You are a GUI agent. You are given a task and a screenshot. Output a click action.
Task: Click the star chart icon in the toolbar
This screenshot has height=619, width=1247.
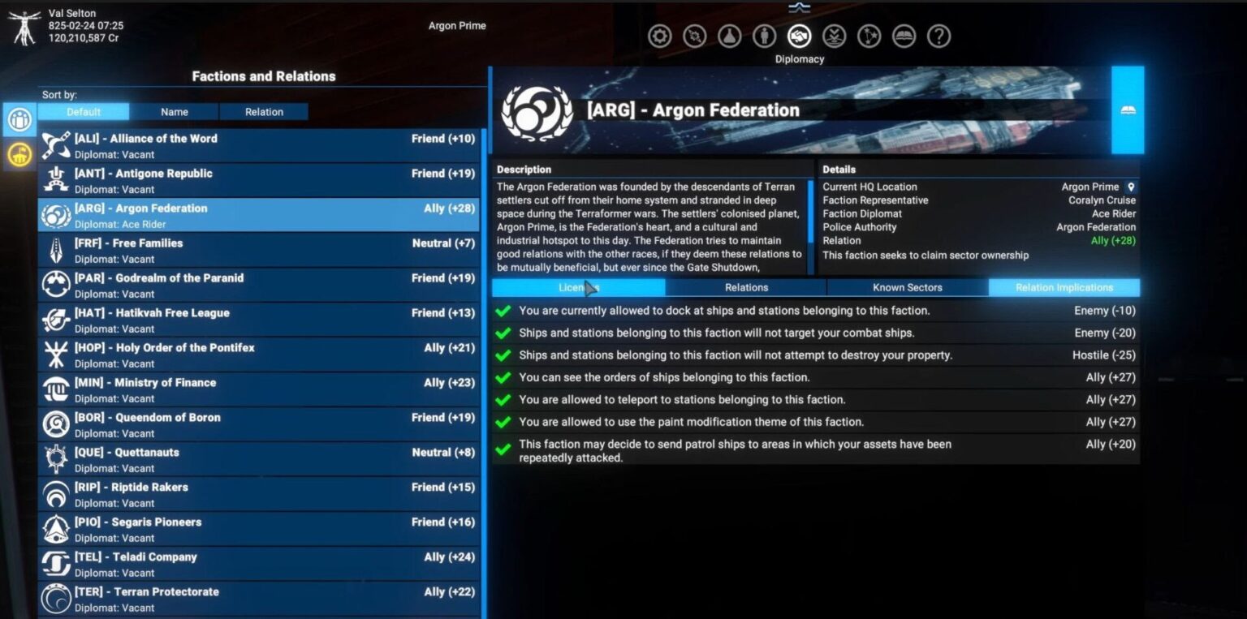pyautogui.click(x=869, y=36)
